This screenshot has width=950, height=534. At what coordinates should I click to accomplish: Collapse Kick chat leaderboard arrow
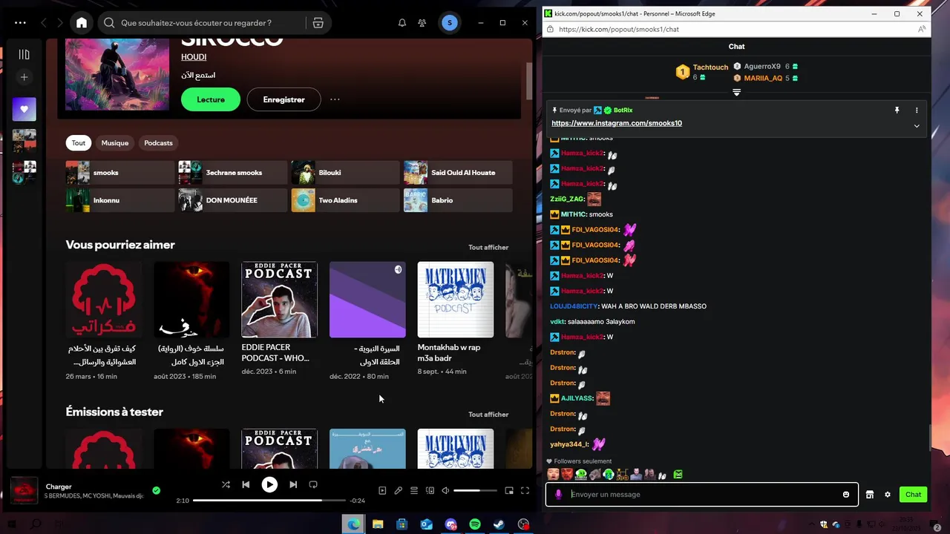pos(736,93)
